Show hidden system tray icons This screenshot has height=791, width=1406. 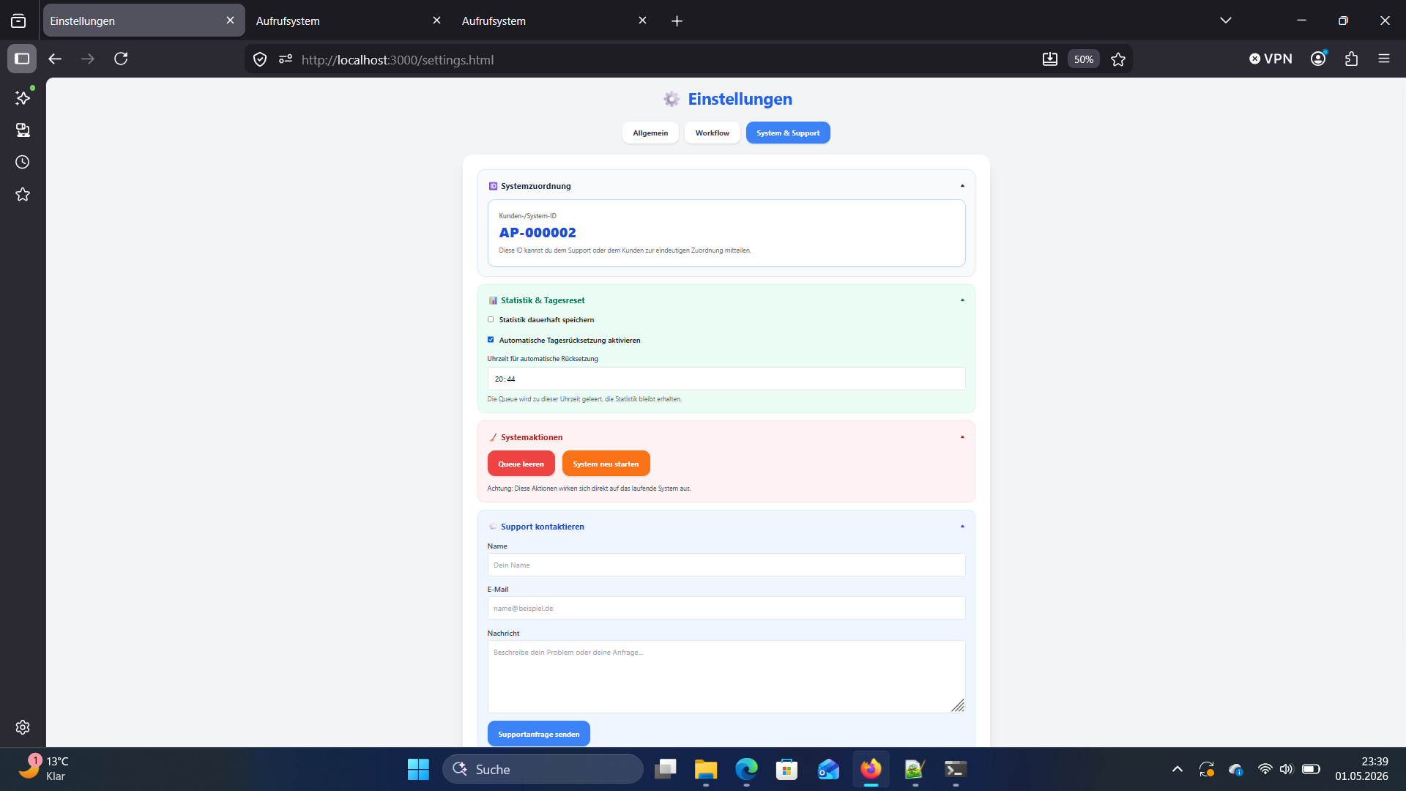[x=1177, y=769]
